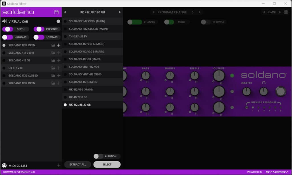Select SOLDANO 412 LEGEND cabinet
This screenshot has height=175, width=292.
[92, 82]
